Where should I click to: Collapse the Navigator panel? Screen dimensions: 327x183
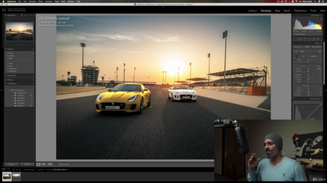tap(6, 15)
